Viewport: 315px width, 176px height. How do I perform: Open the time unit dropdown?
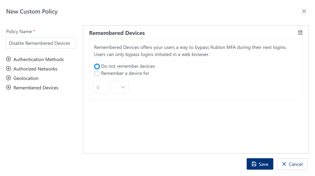pyautogui.click(x=120, y=87)
